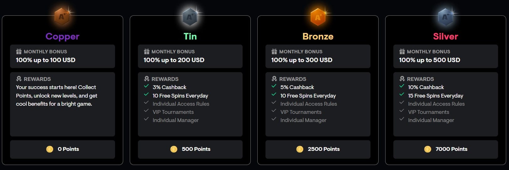The image size is (509, 170).
Task: Click the Bronze level badge icon
Action: point(318,17)
